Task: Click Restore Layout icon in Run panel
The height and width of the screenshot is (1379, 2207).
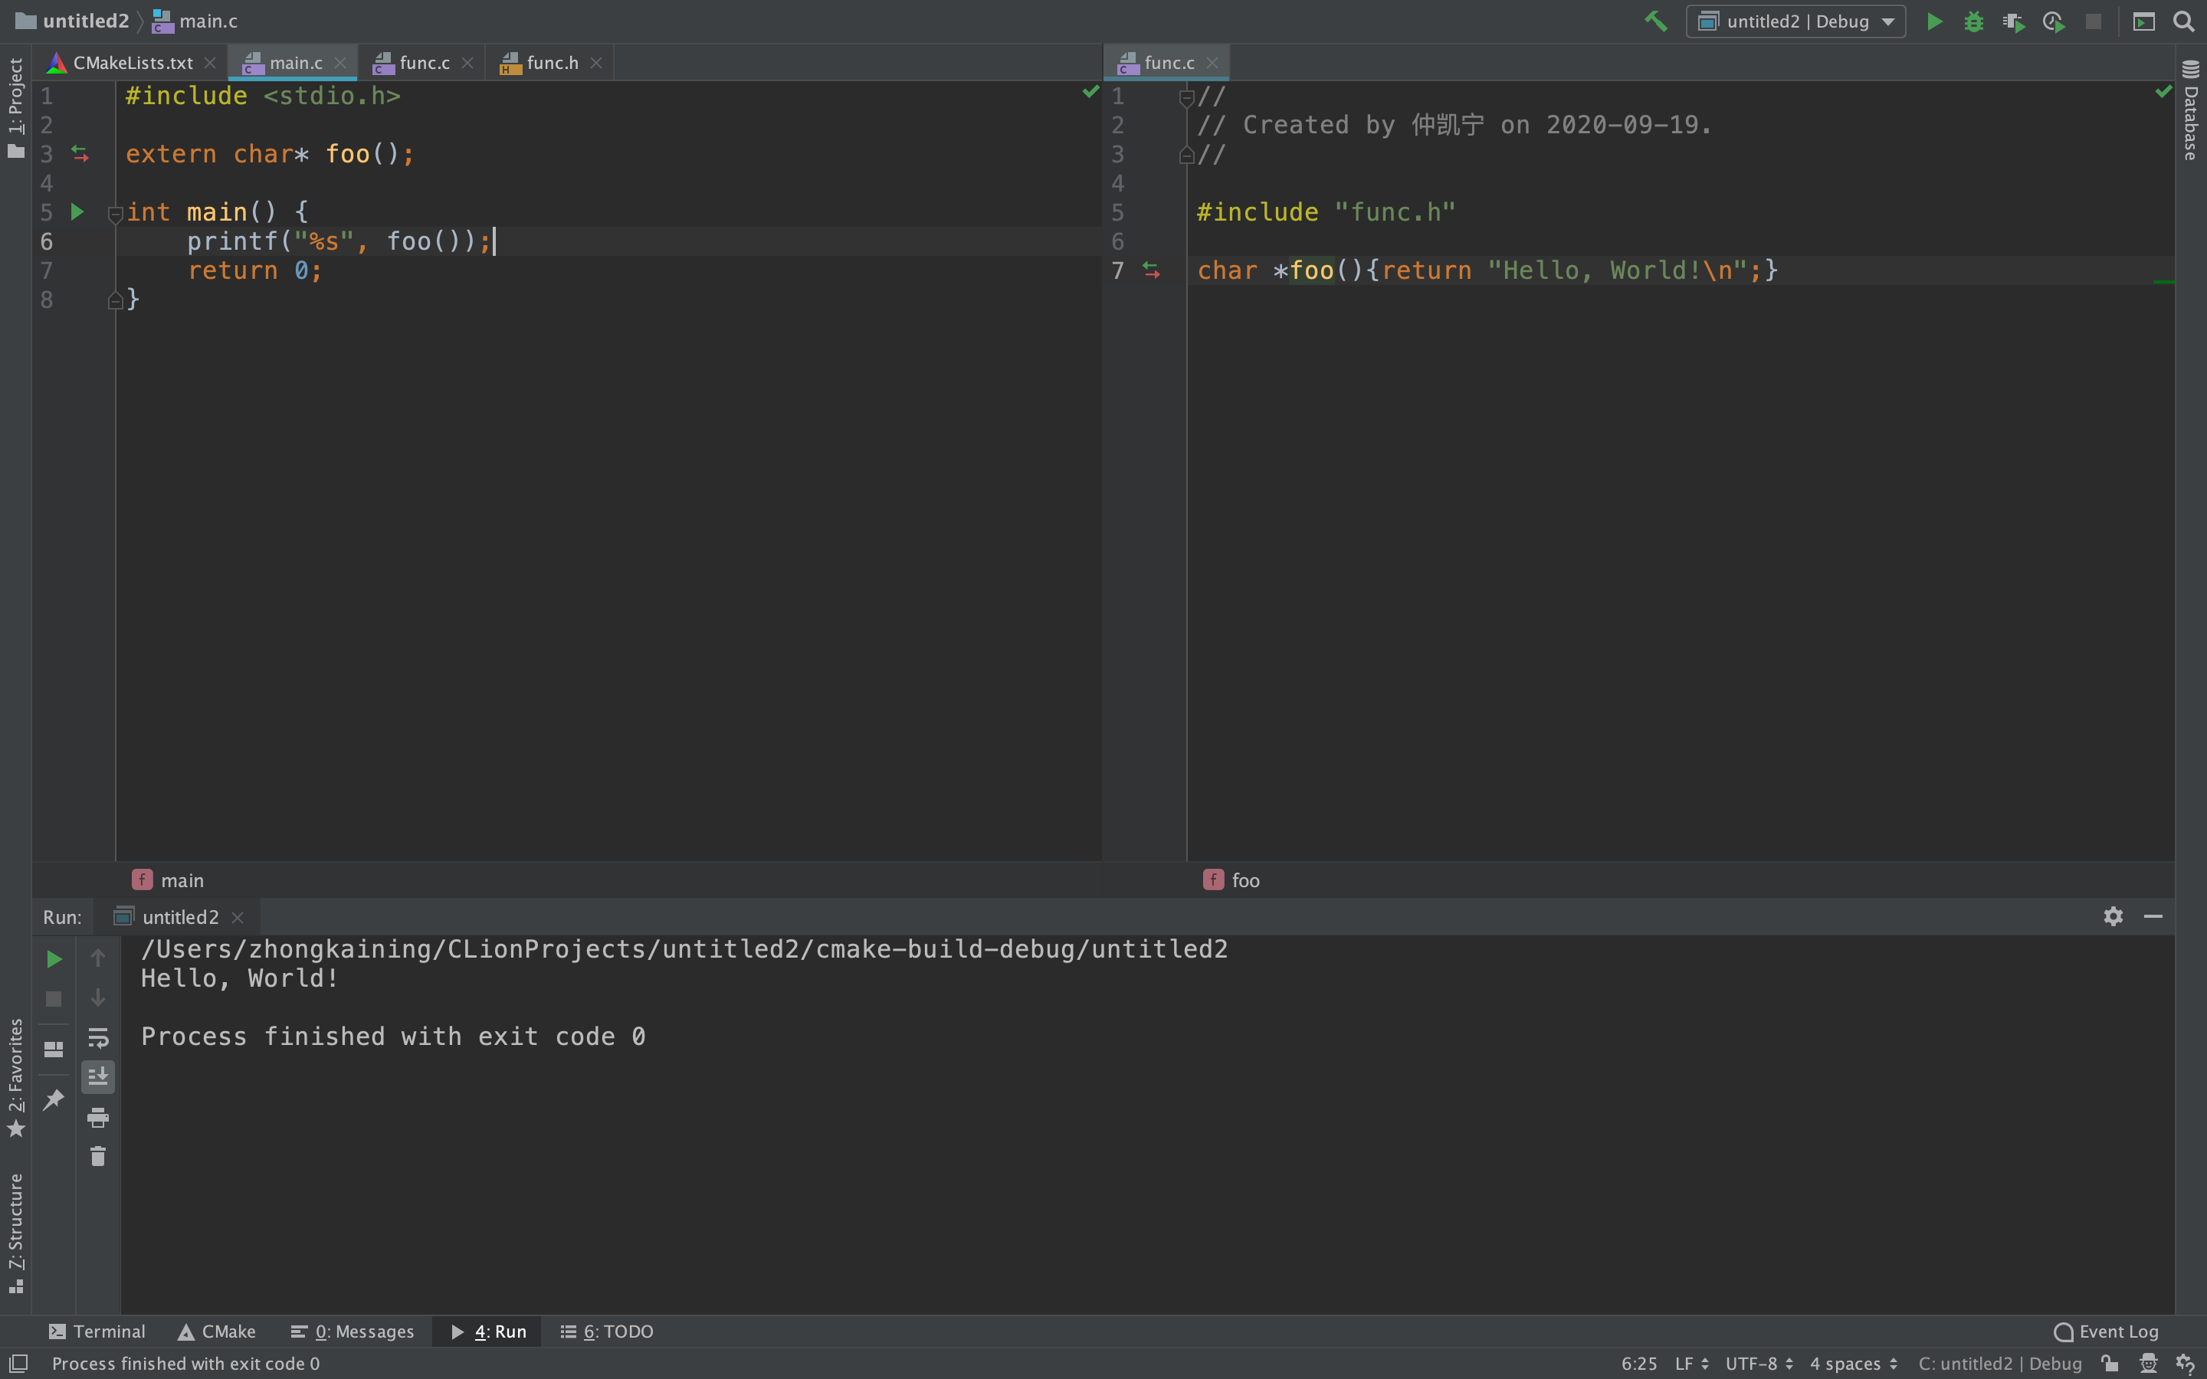Action: (x=54, y=1049)
